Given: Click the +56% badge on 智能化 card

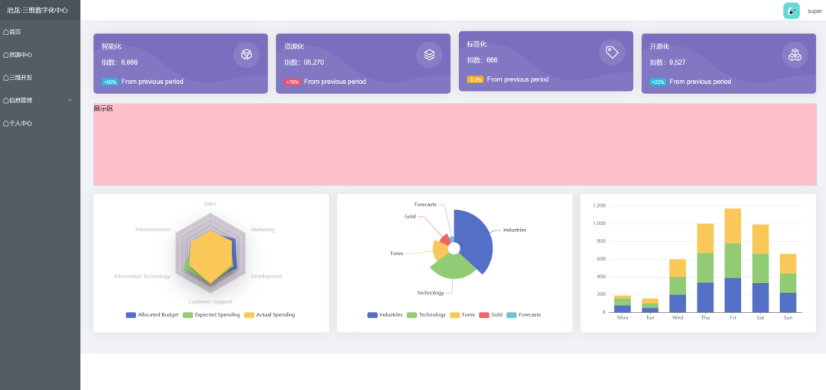Looking at the screenshot, I should click(x=109, y=82).
